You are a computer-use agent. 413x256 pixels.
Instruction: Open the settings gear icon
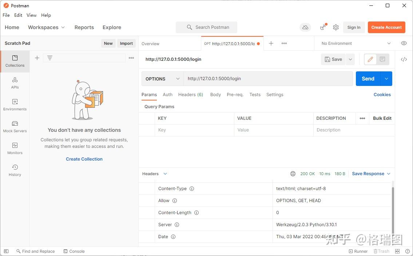click(336, 27)
